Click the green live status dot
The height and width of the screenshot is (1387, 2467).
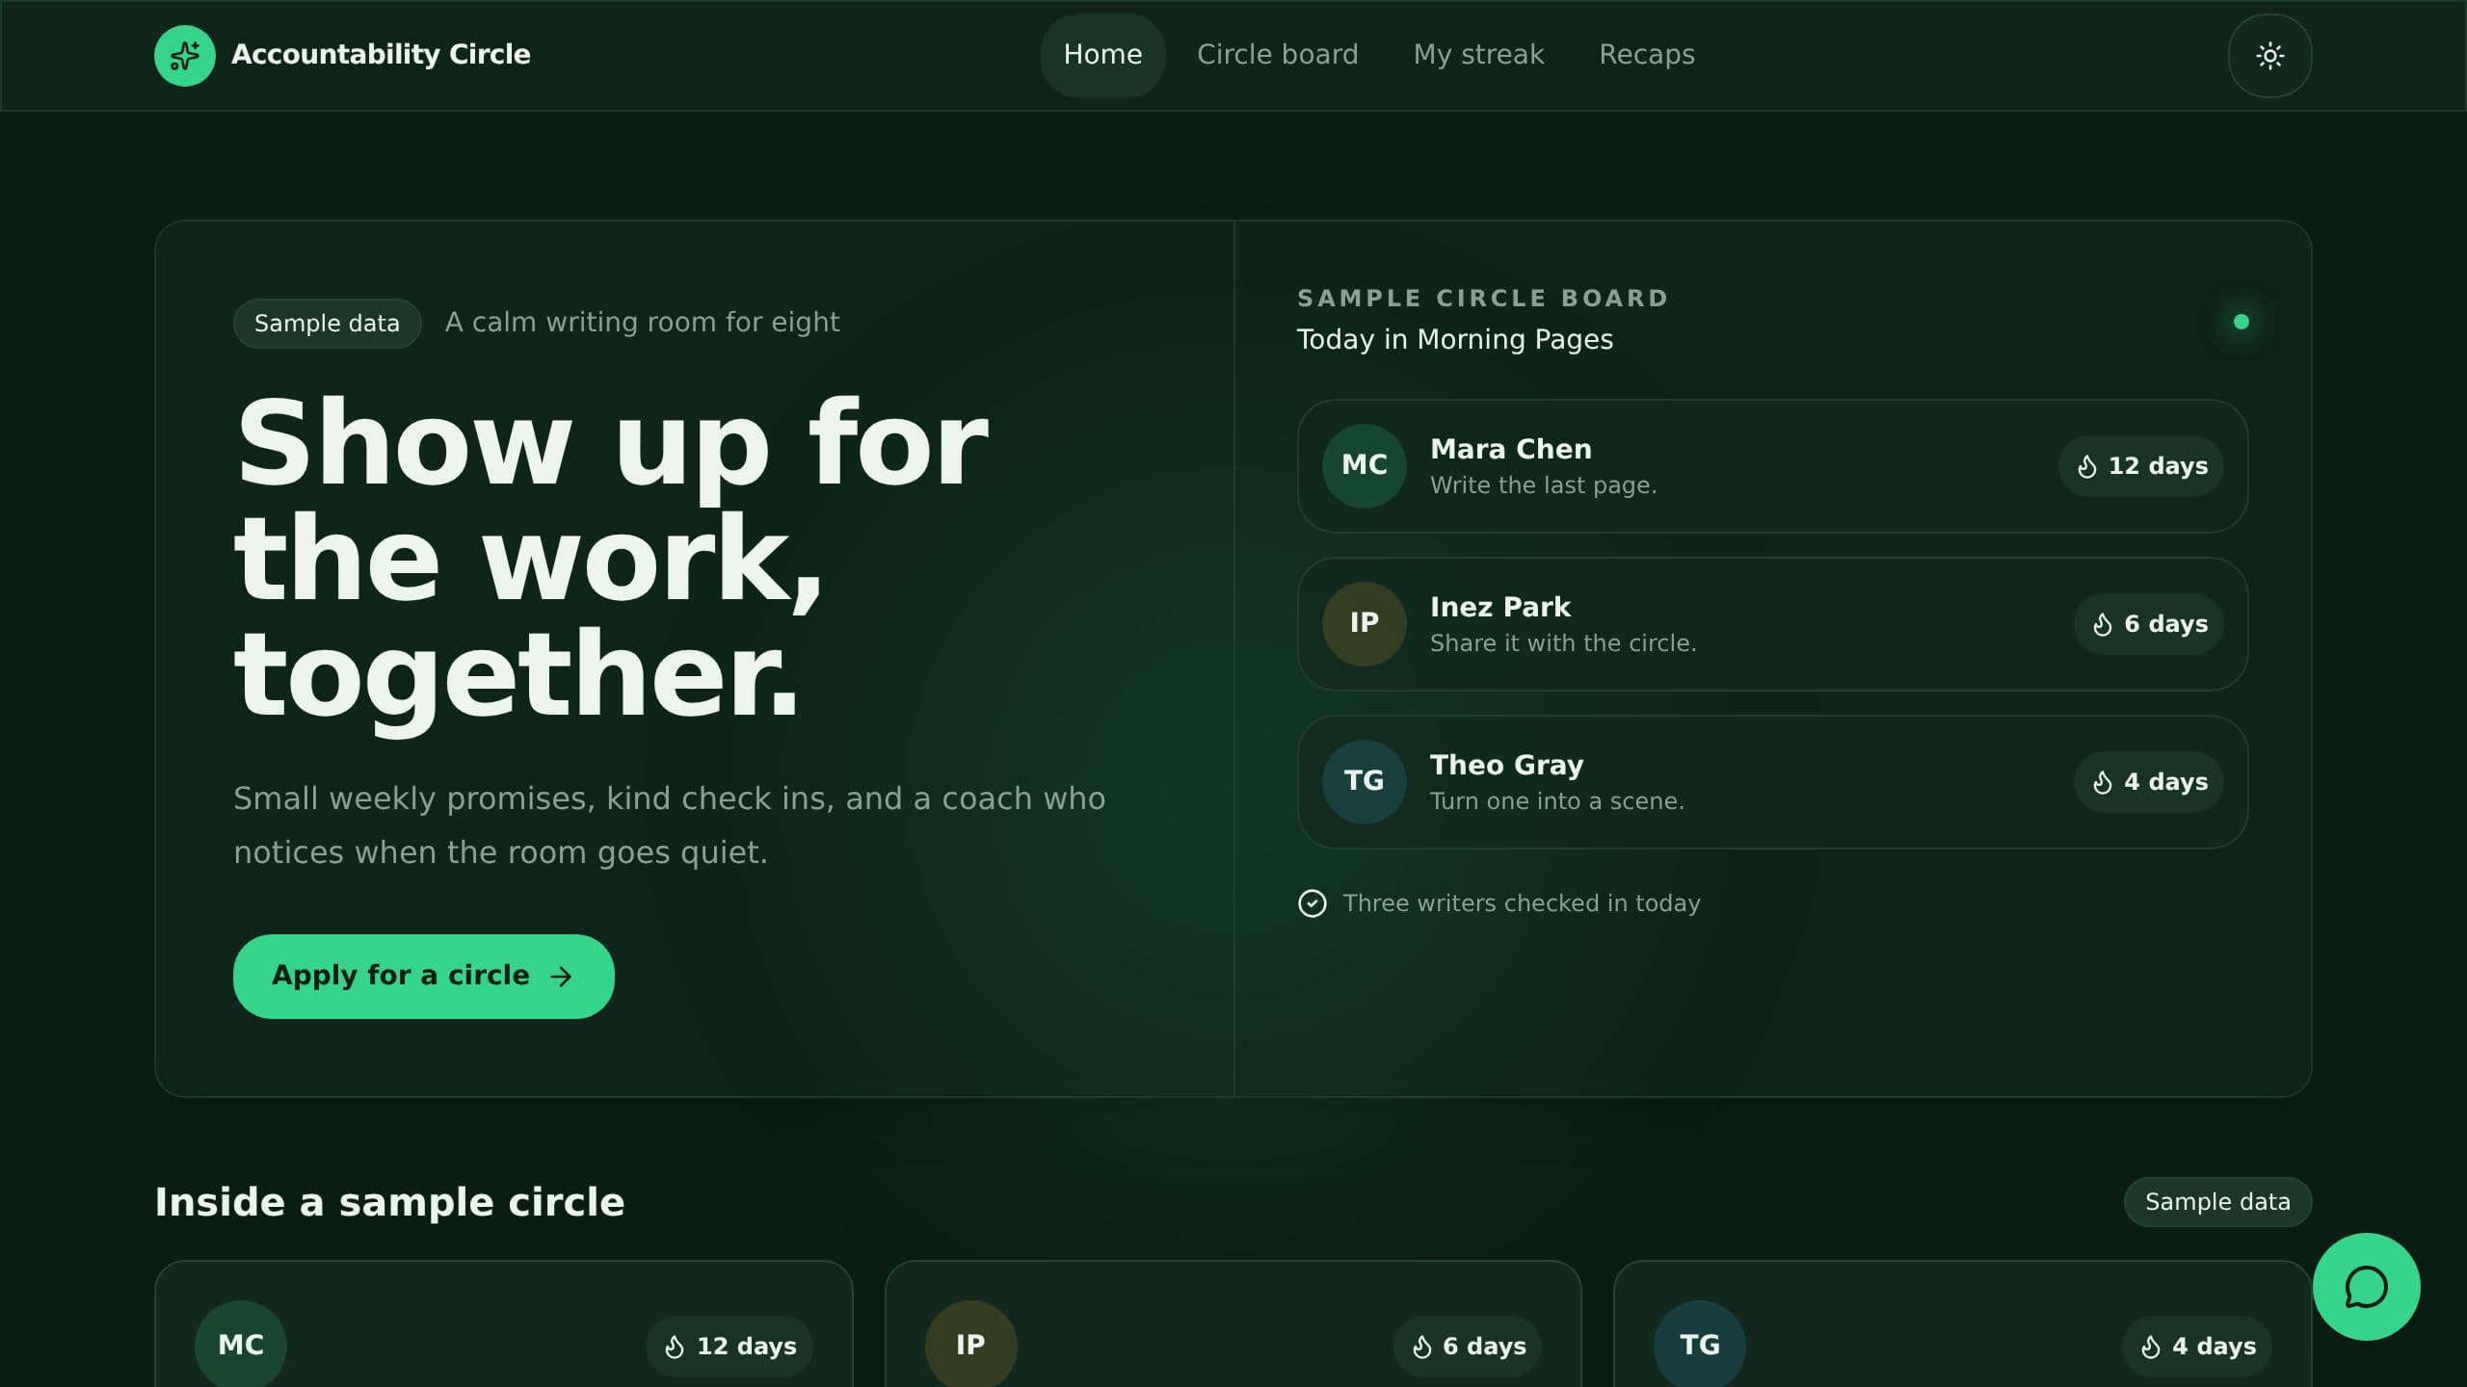click(x=2242, y=322)
